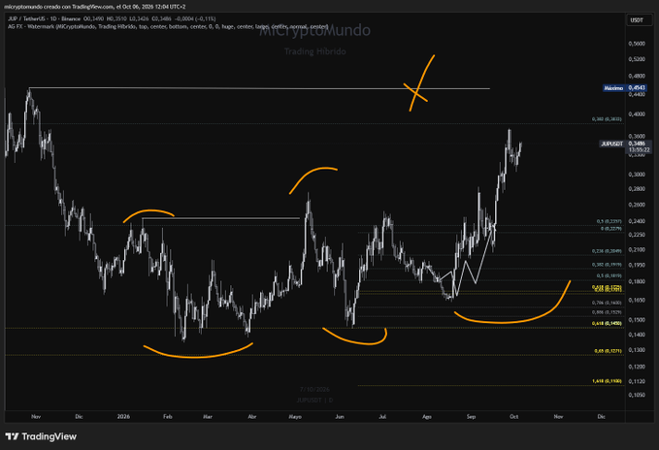This screenshot has height=450, width=659.
Task: Click the Sep label on time axis
Action: [471, 417]
